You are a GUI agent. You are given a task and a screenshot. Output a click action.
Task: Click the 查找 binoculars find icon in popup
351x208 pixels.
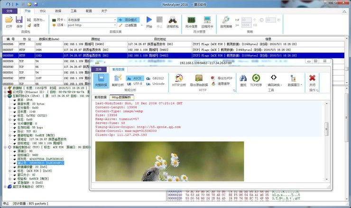click(x=243, y=80)
